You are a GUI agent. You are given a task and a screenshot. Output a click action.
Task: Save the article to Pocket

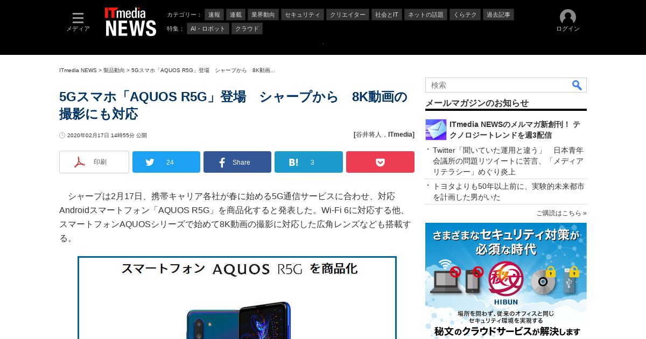pyautogui.click(x=380, y=162)
